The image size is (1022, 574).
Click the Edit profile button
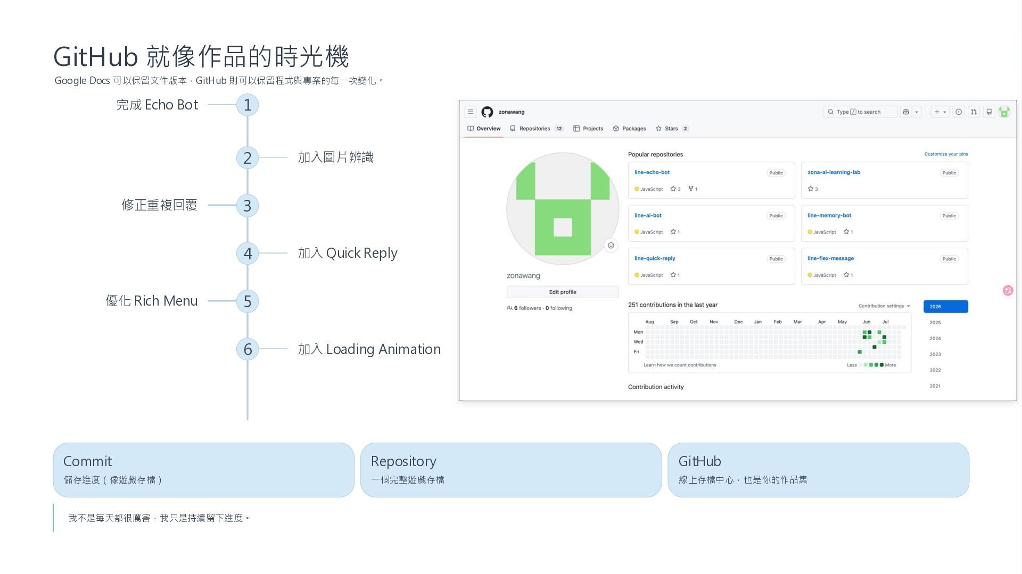click(563, 292)
